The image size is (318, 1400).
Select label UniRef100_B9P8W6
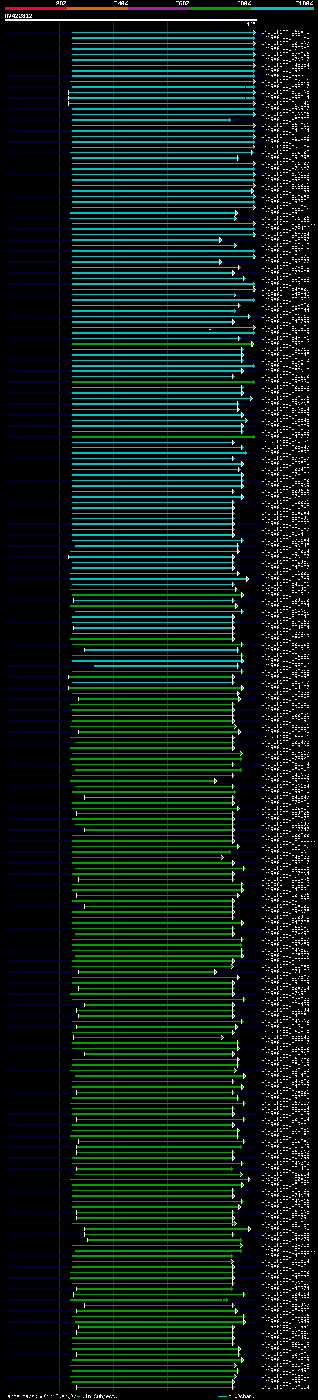click(285, 666)
